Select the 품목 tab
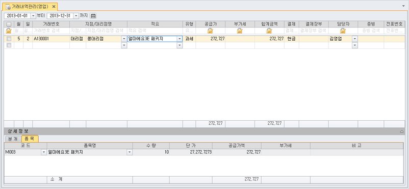Image resolution: width=409 pixels, height=189 pixels. click(x=30, y=139)
